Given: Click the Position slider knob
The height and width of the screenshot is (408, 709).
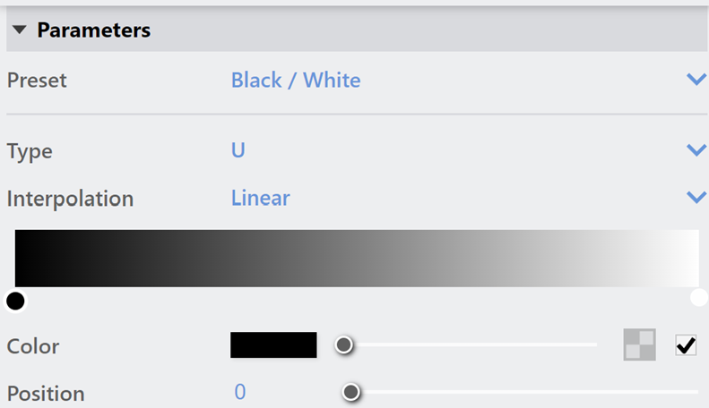Looking at the screenshot, I should coord(350,392).
